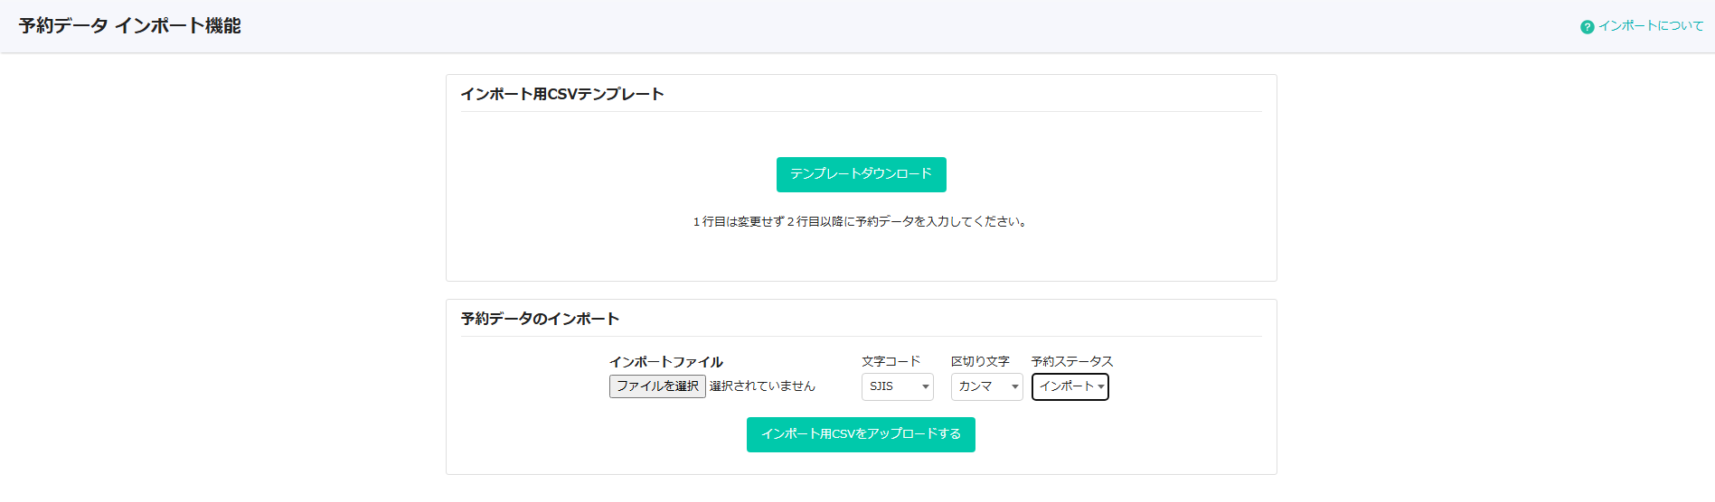The image size is (1715, 502).
Task: Click インポート用CSVをアップロードする button
Action: tap(861, 434)
